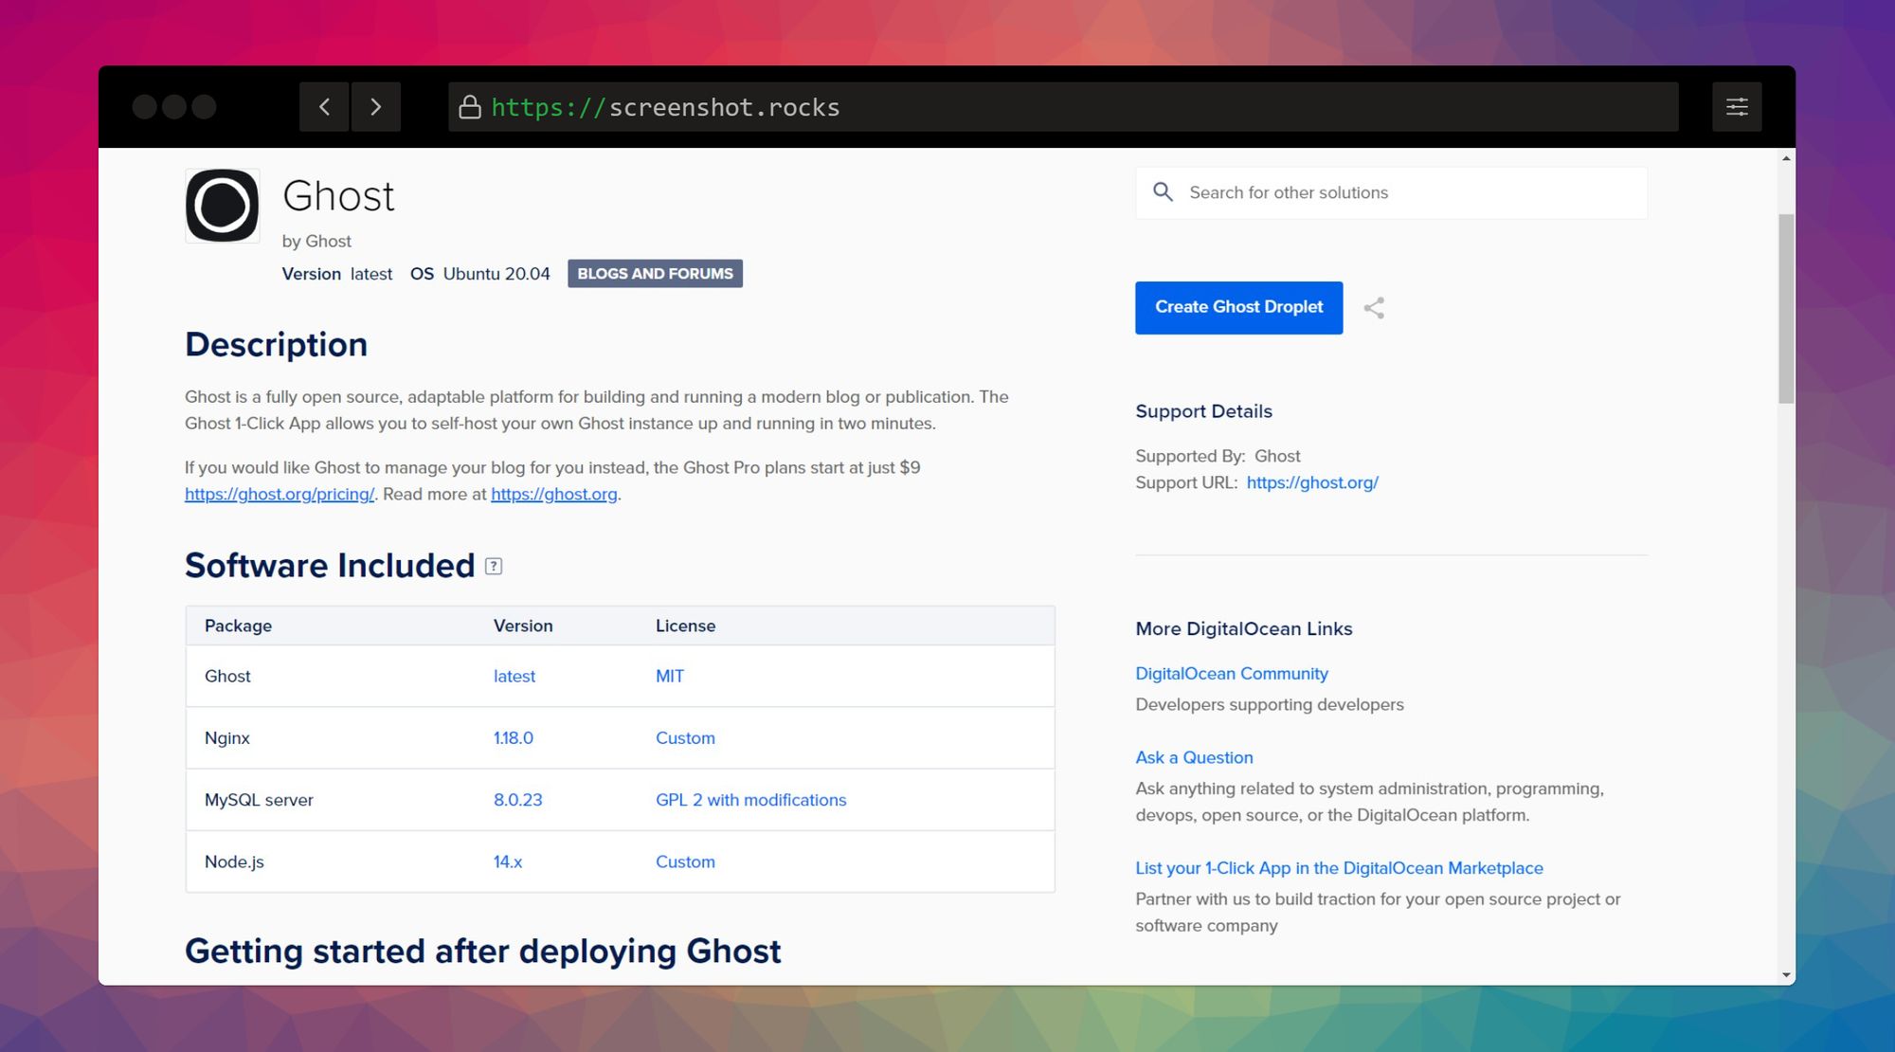Click the padlock icon in address bar
Image resolution: width=1895 pixels, height=1052 pixels.
coord(469,107)
